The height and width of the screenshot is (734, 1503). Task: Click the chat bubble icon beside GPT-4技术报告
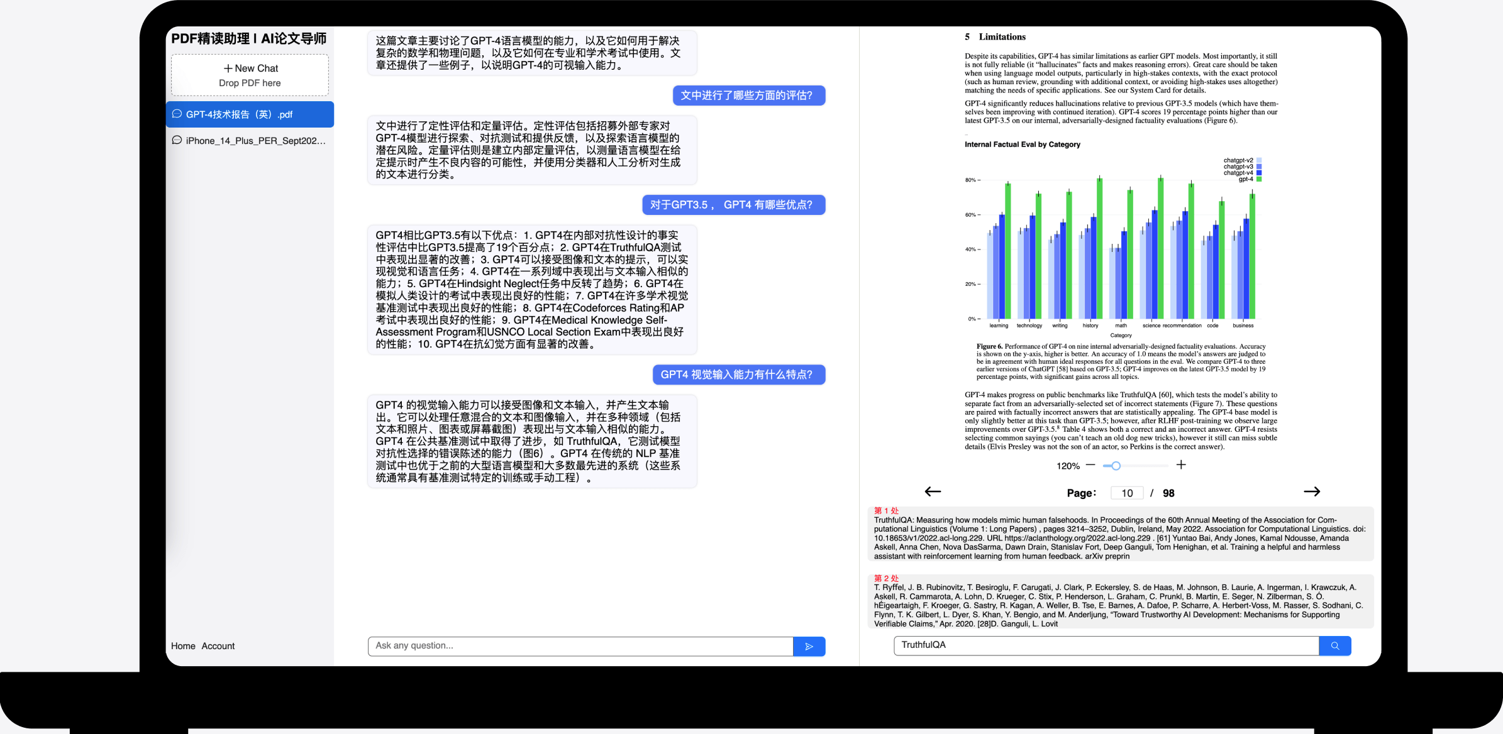pos(177,114)
